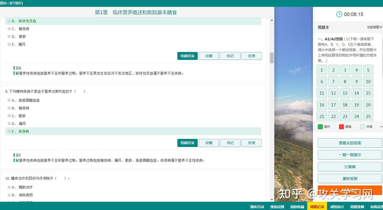Screen dimensions: 383x210
Task: Select option E 痛风 in question 8
Action: tap(9, 44)
